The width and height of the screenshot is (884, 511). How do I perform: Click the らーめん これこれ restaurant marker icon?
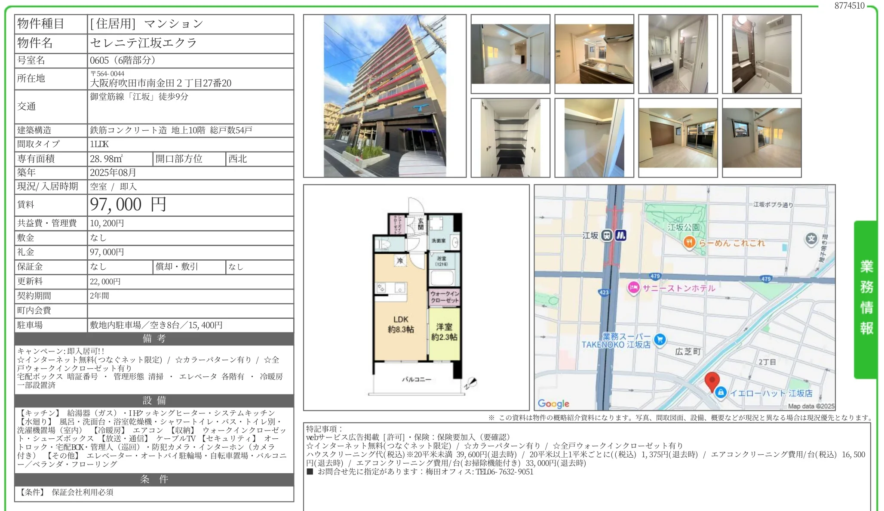coord(690,243)
